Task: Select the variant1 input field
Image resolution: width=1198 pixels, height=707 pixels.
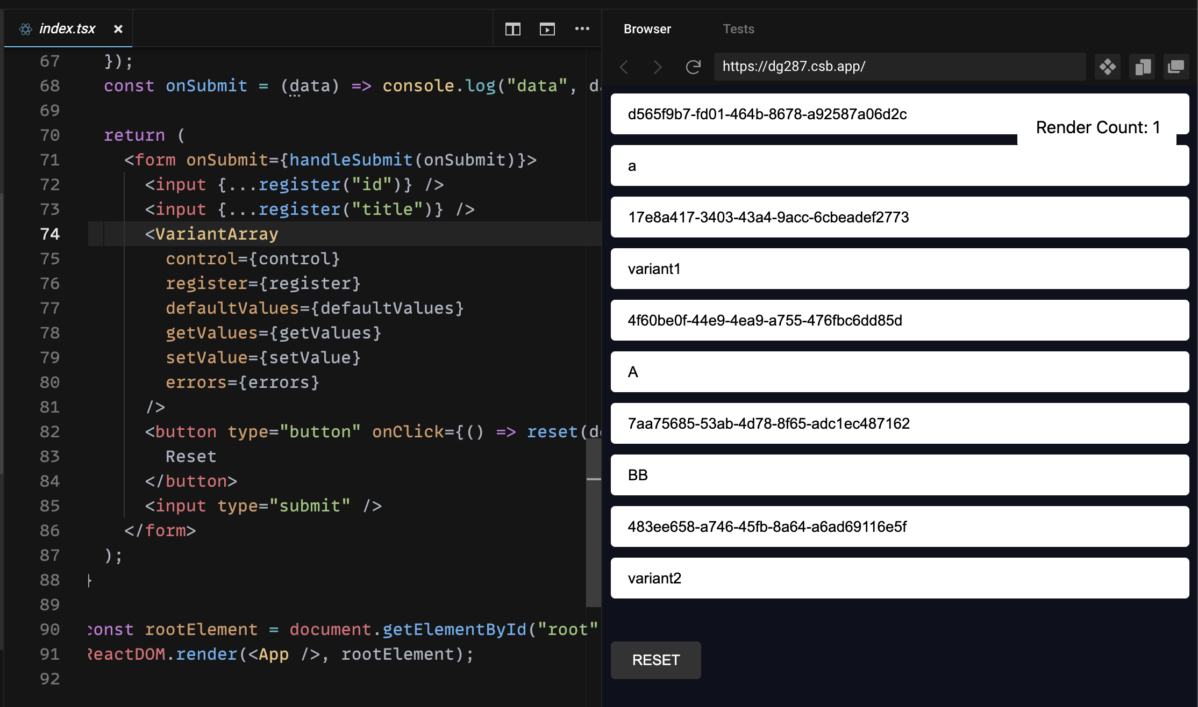Action: (x=900, y=269)
